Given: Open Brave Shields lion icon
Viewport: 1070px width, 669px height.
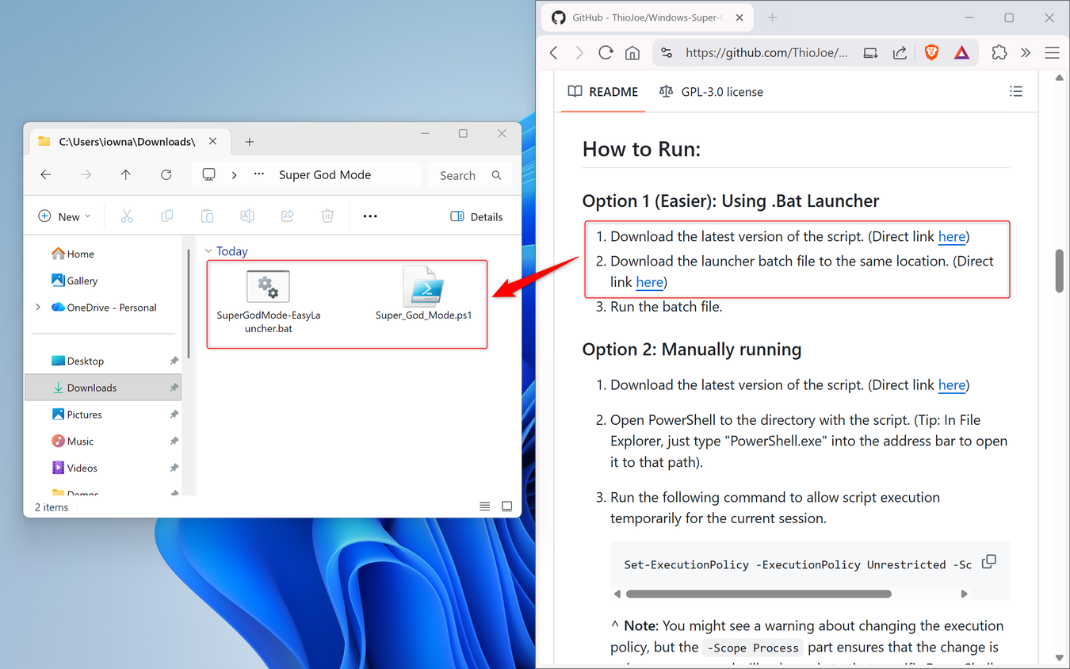Looking at the screenshot, I should [931, 53].
